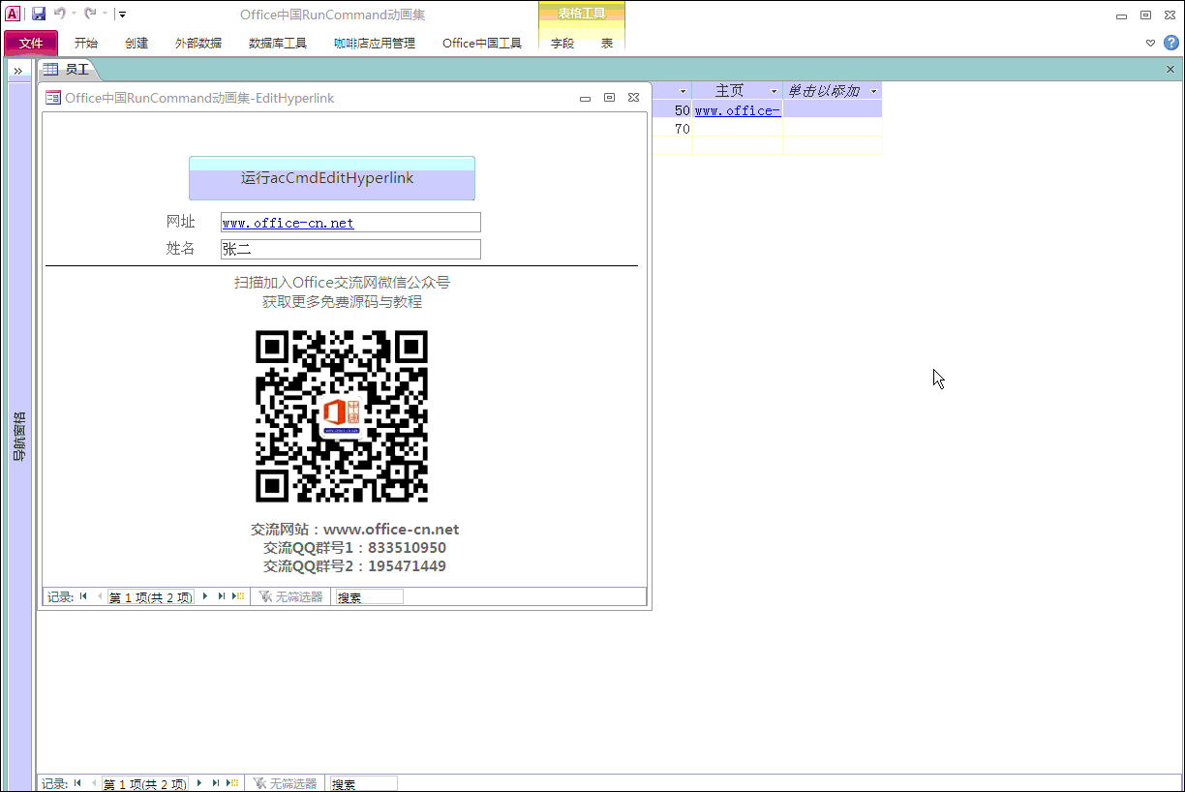
Task: Open the 咖啡店应用管理 ribbon tab
Action: 375,44
